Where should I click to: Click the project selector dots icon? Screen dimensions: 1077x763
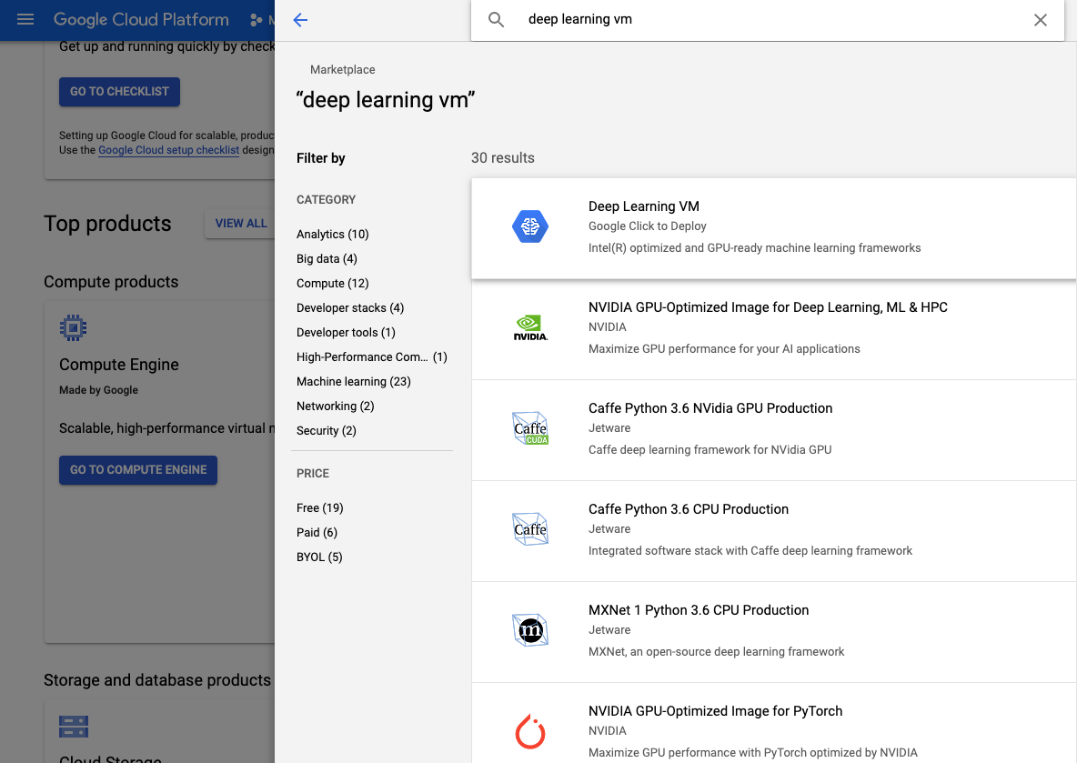coord(257,20)
